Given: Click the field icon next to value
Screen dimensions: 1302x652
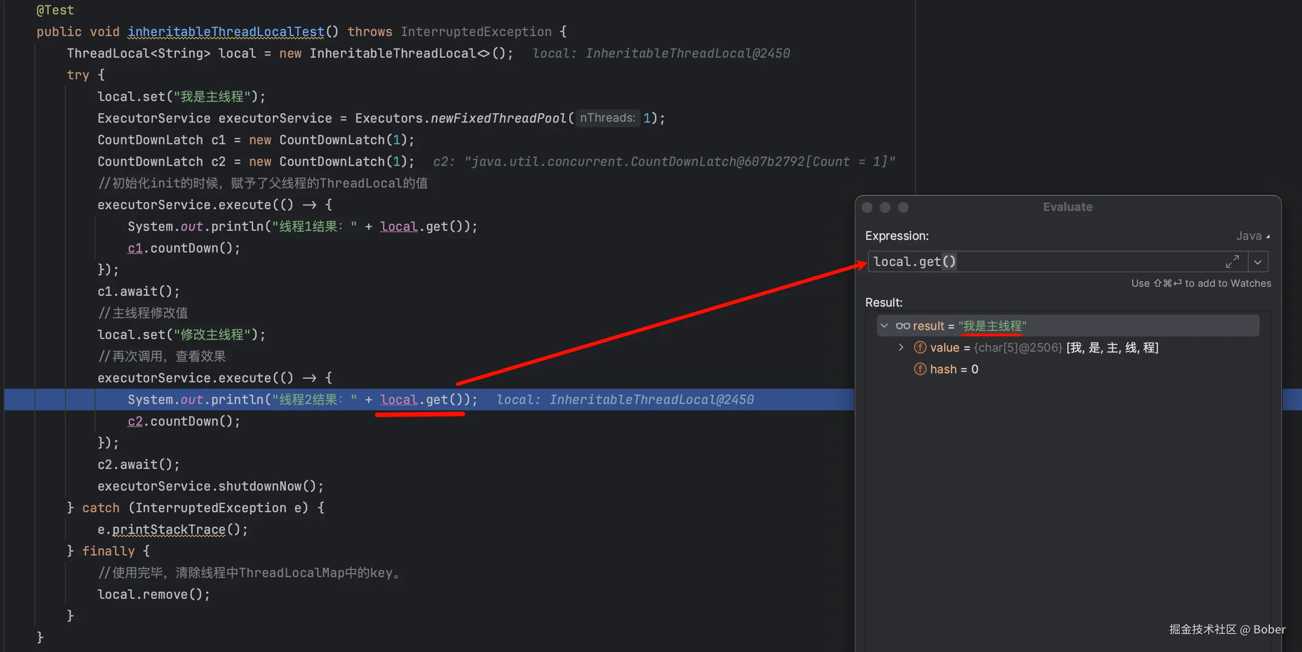Looking at the screenshot, I should (x=920, y=348).
